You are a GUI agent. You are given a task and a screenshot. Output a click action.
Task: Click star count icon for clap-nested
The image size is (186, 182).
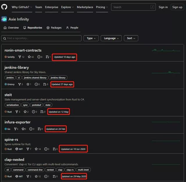tap(36, 176)
